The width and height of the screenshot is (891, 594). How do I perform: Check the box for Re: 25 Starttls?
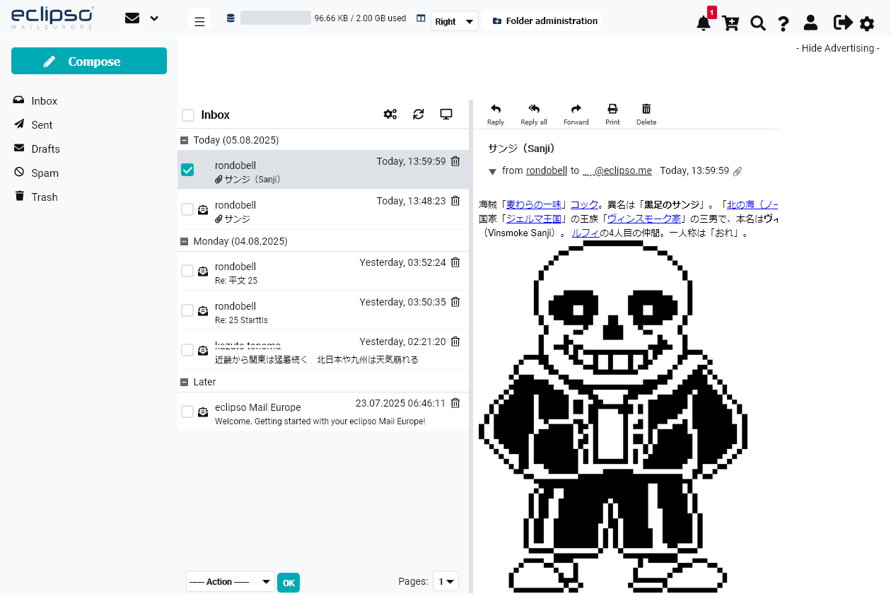coord(187,310)
